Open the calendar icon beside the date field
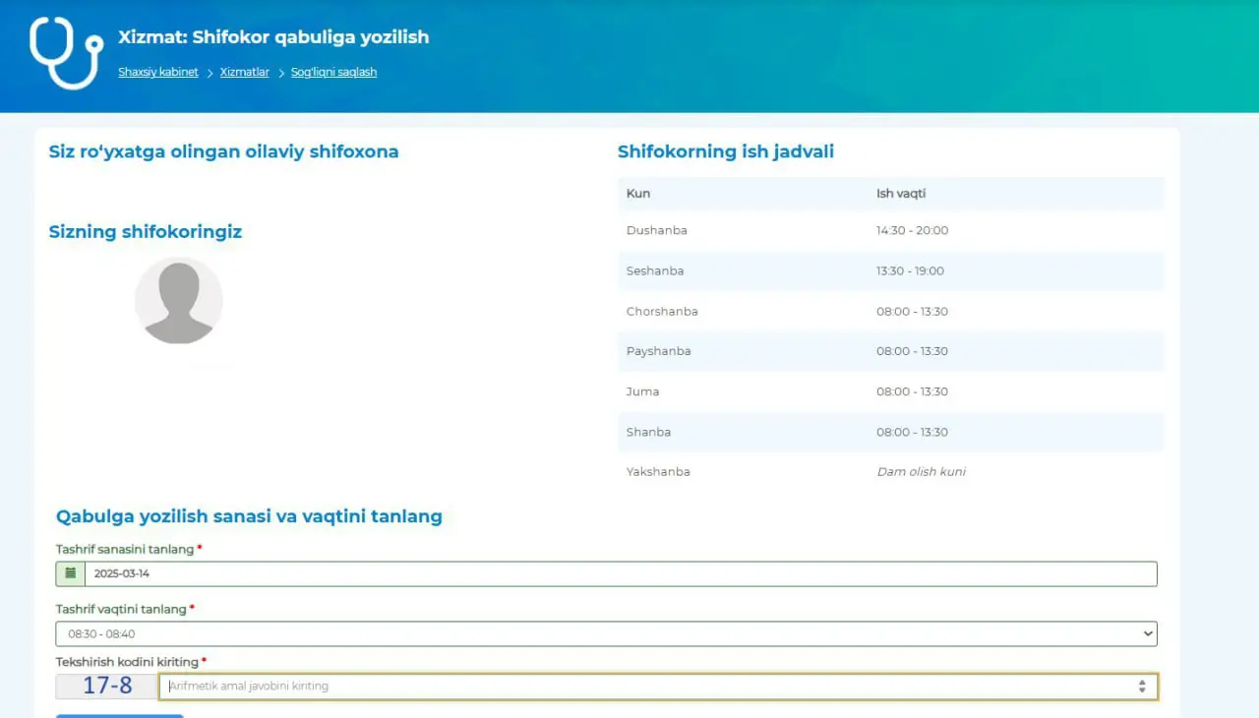The height and width of the screenshot is (718, 1259). [70, 573]
